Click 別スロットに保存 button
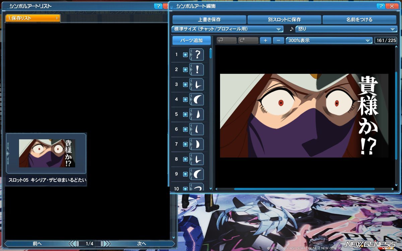Screen dimensions: 402x251 point(284,20)
